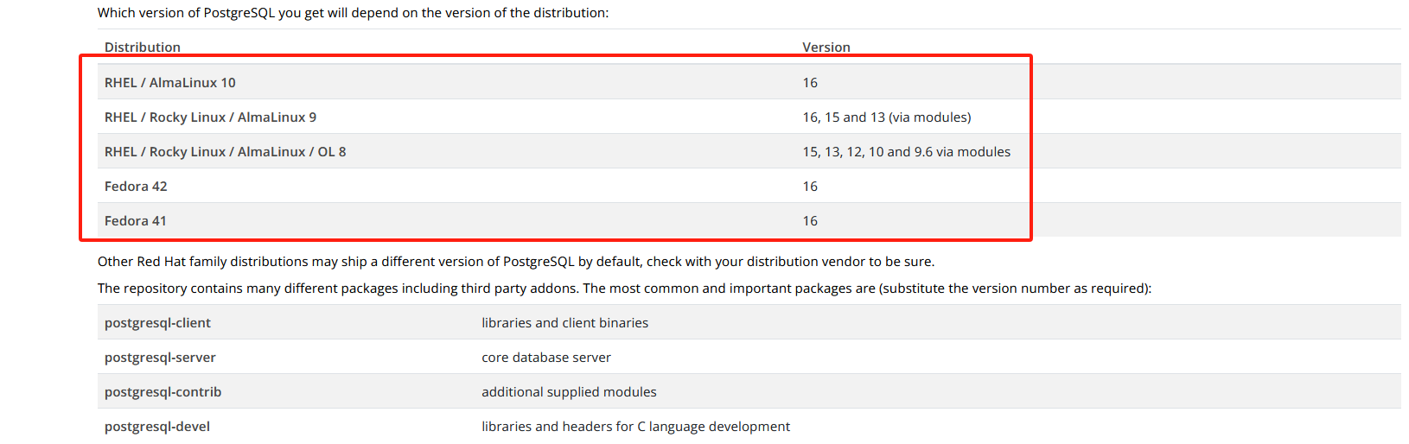The image size is (1409, 444).
Task: Click 'libraries and headers for C language development'
Action: (635, 427)
